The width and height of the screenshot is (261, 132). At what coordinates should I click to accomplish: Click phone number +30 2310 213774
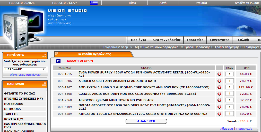64,3
